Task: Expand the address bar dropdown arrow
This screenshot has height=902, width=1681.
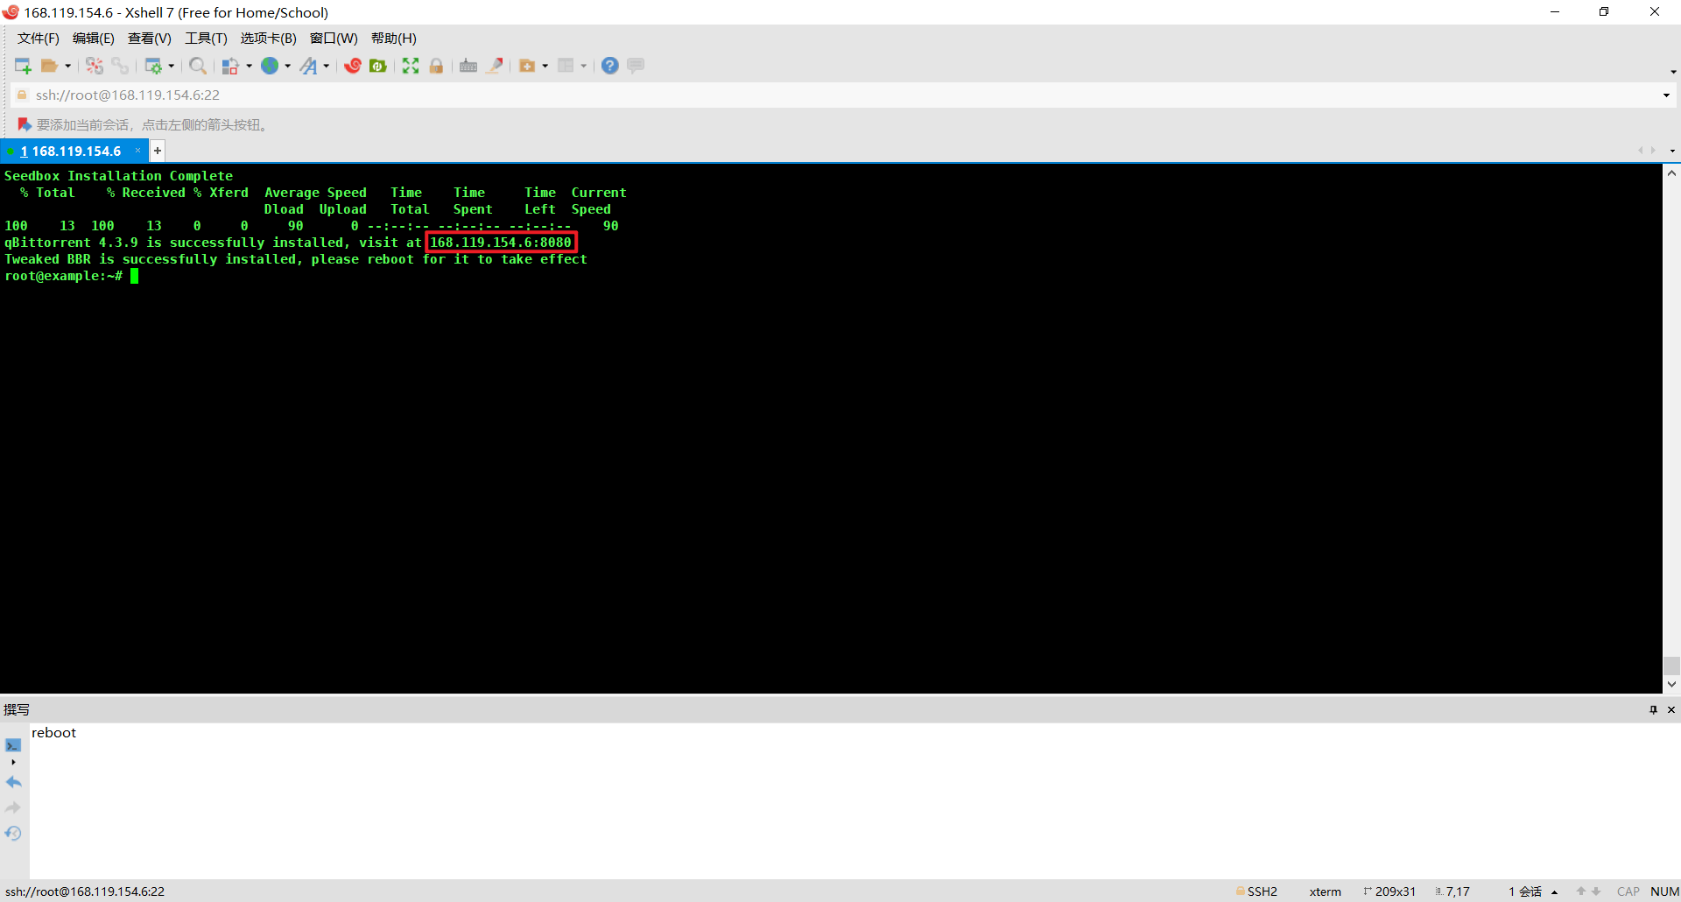Action: click(1666, 95)
